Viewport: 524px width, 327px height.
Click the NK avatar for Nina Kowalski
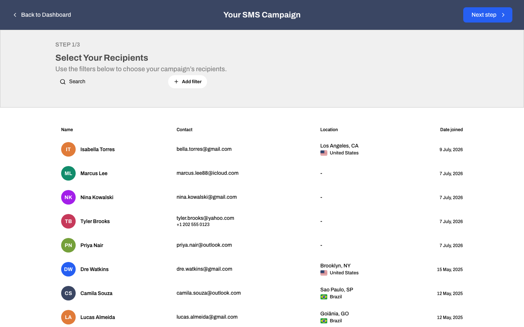click(x=68, y=197)
